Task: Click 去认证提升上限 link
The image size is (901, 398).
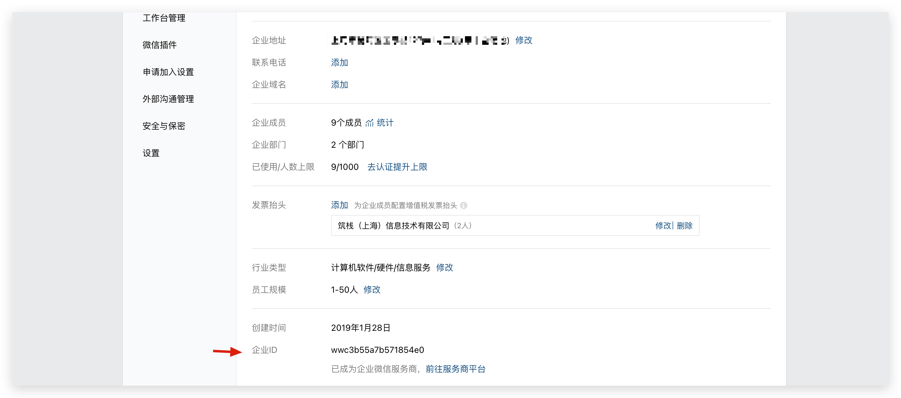Action: pos(397,167)
